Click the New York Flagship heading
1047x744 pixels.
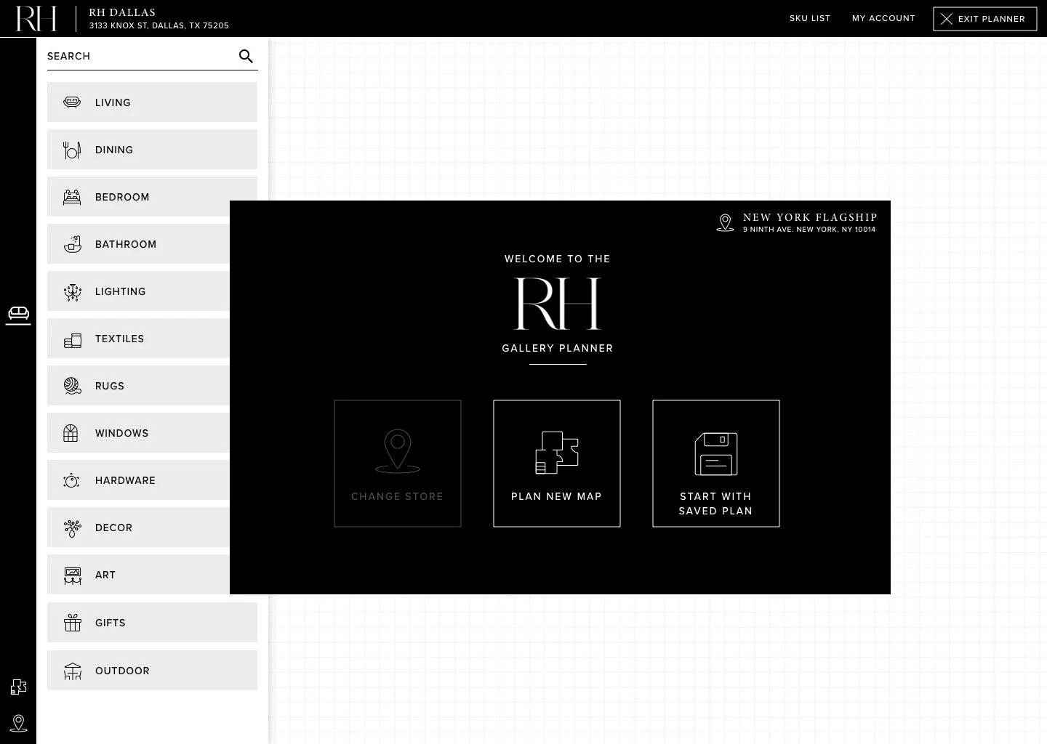pos(810,217)
